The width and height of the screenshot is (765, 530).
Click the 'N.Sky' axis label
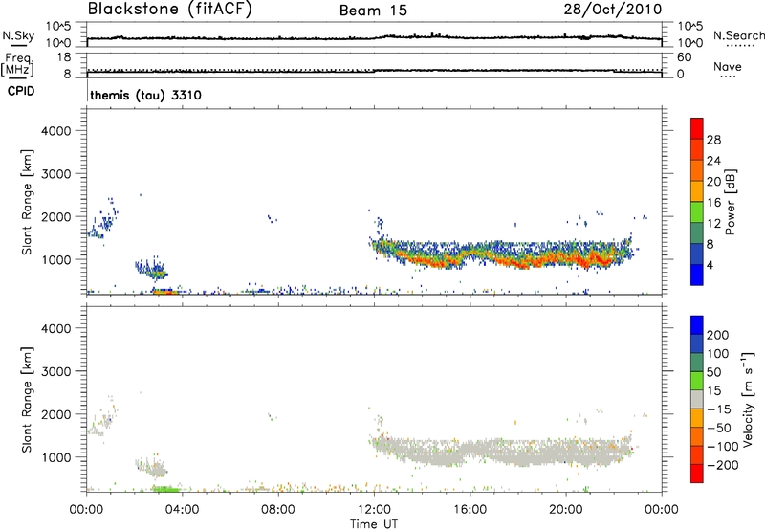pos(18,36)
